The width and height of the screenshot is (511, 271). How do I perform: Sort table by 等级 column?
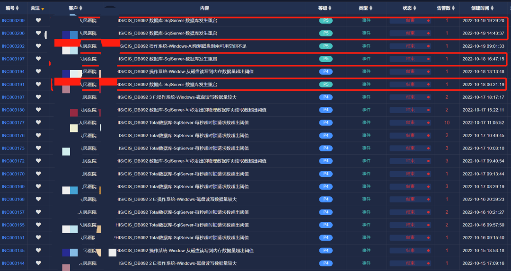[330, 8]
